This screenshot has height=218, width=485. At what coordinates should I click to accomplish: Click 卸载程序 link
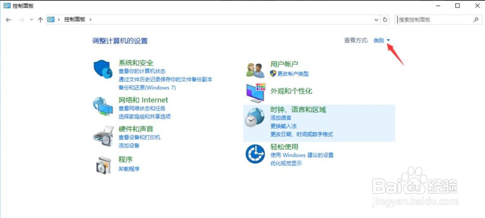click(129, 168)
